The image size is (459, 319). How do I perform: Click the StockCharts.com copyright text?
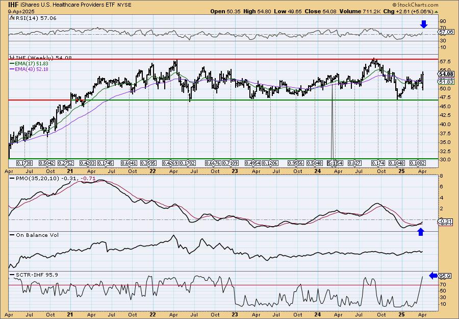point(415,5)
